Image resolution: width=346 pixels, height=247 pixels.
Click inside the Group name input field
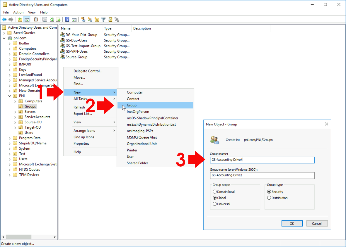[x=262, y=160]
